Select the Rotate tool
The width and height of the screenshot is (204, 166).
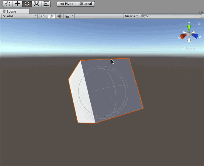27,4
